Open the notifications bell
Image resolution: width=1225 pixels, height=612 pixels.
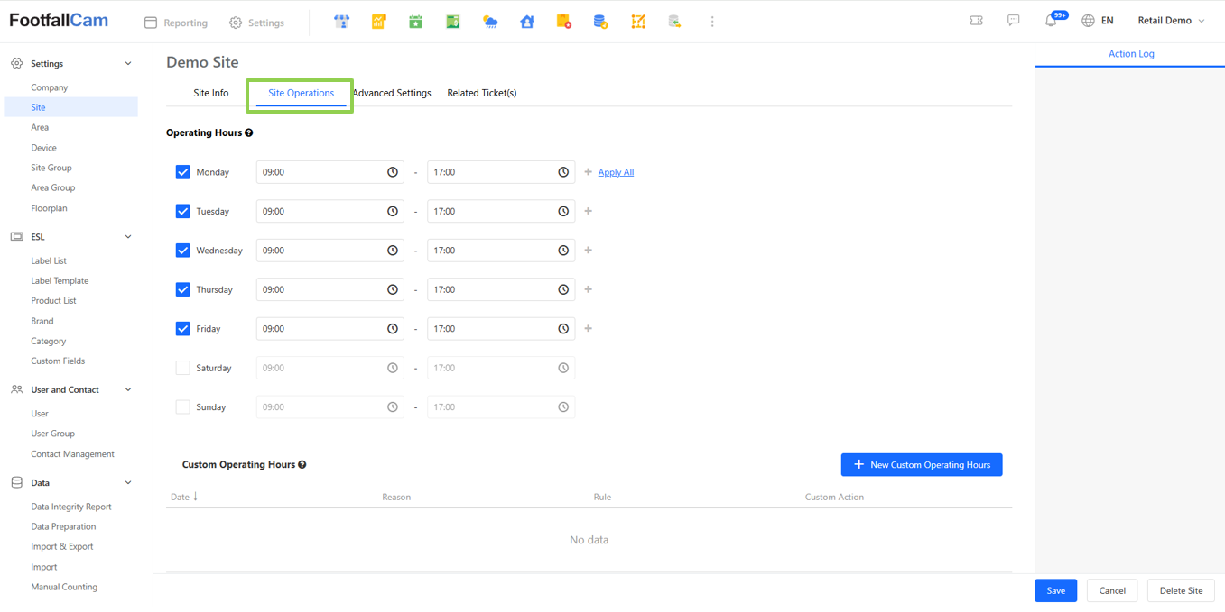[x=1051, y=21]
